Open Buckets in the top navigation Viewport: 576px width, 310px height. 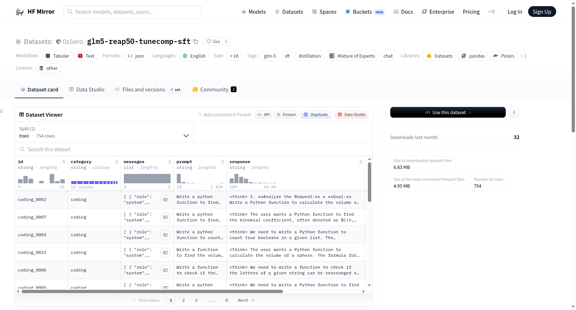click(365, 12)
